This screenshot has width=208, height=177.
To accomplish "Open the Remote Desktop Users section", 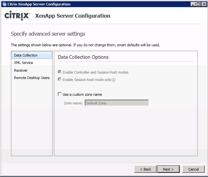I will (x=32, y=78).
